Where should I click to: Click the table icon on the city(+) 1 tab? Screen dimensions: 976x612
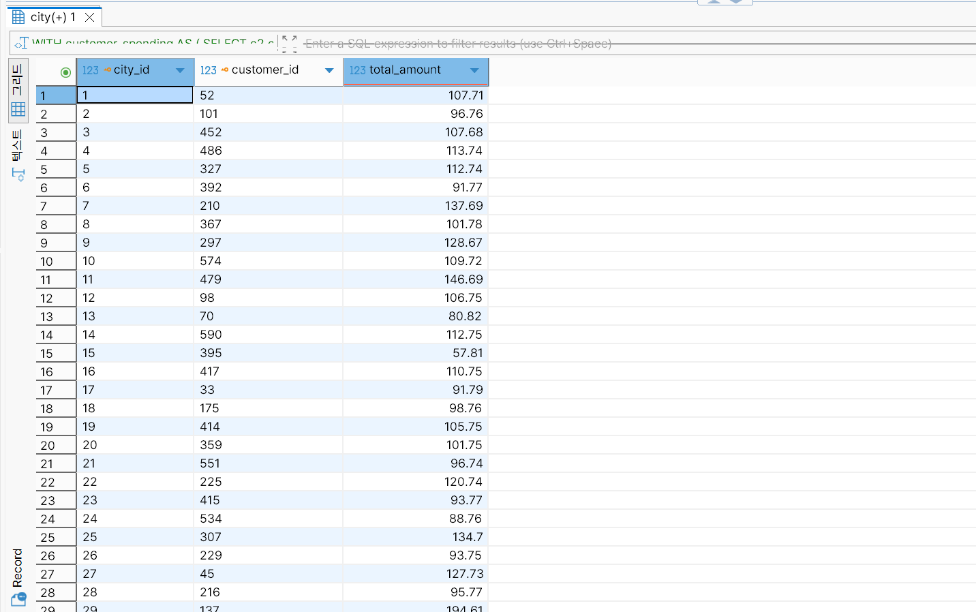coord(18,17)
